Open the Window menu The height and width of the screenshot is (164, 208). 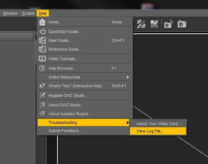[x=10, y=13]
